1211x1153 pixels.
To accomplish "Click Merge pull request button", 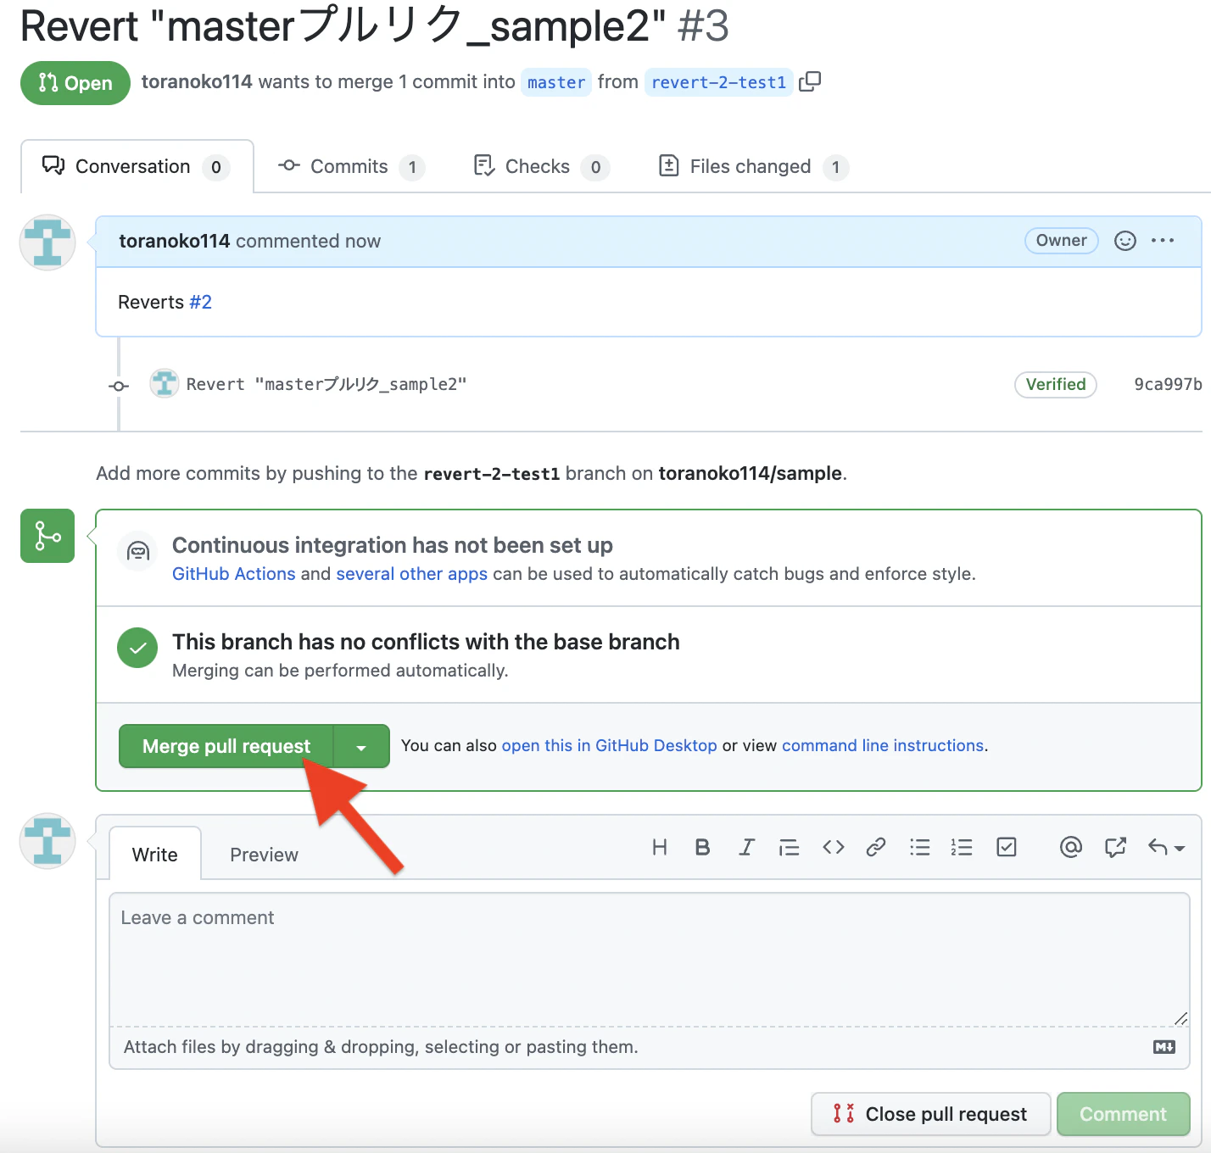I will click(226, 746).
